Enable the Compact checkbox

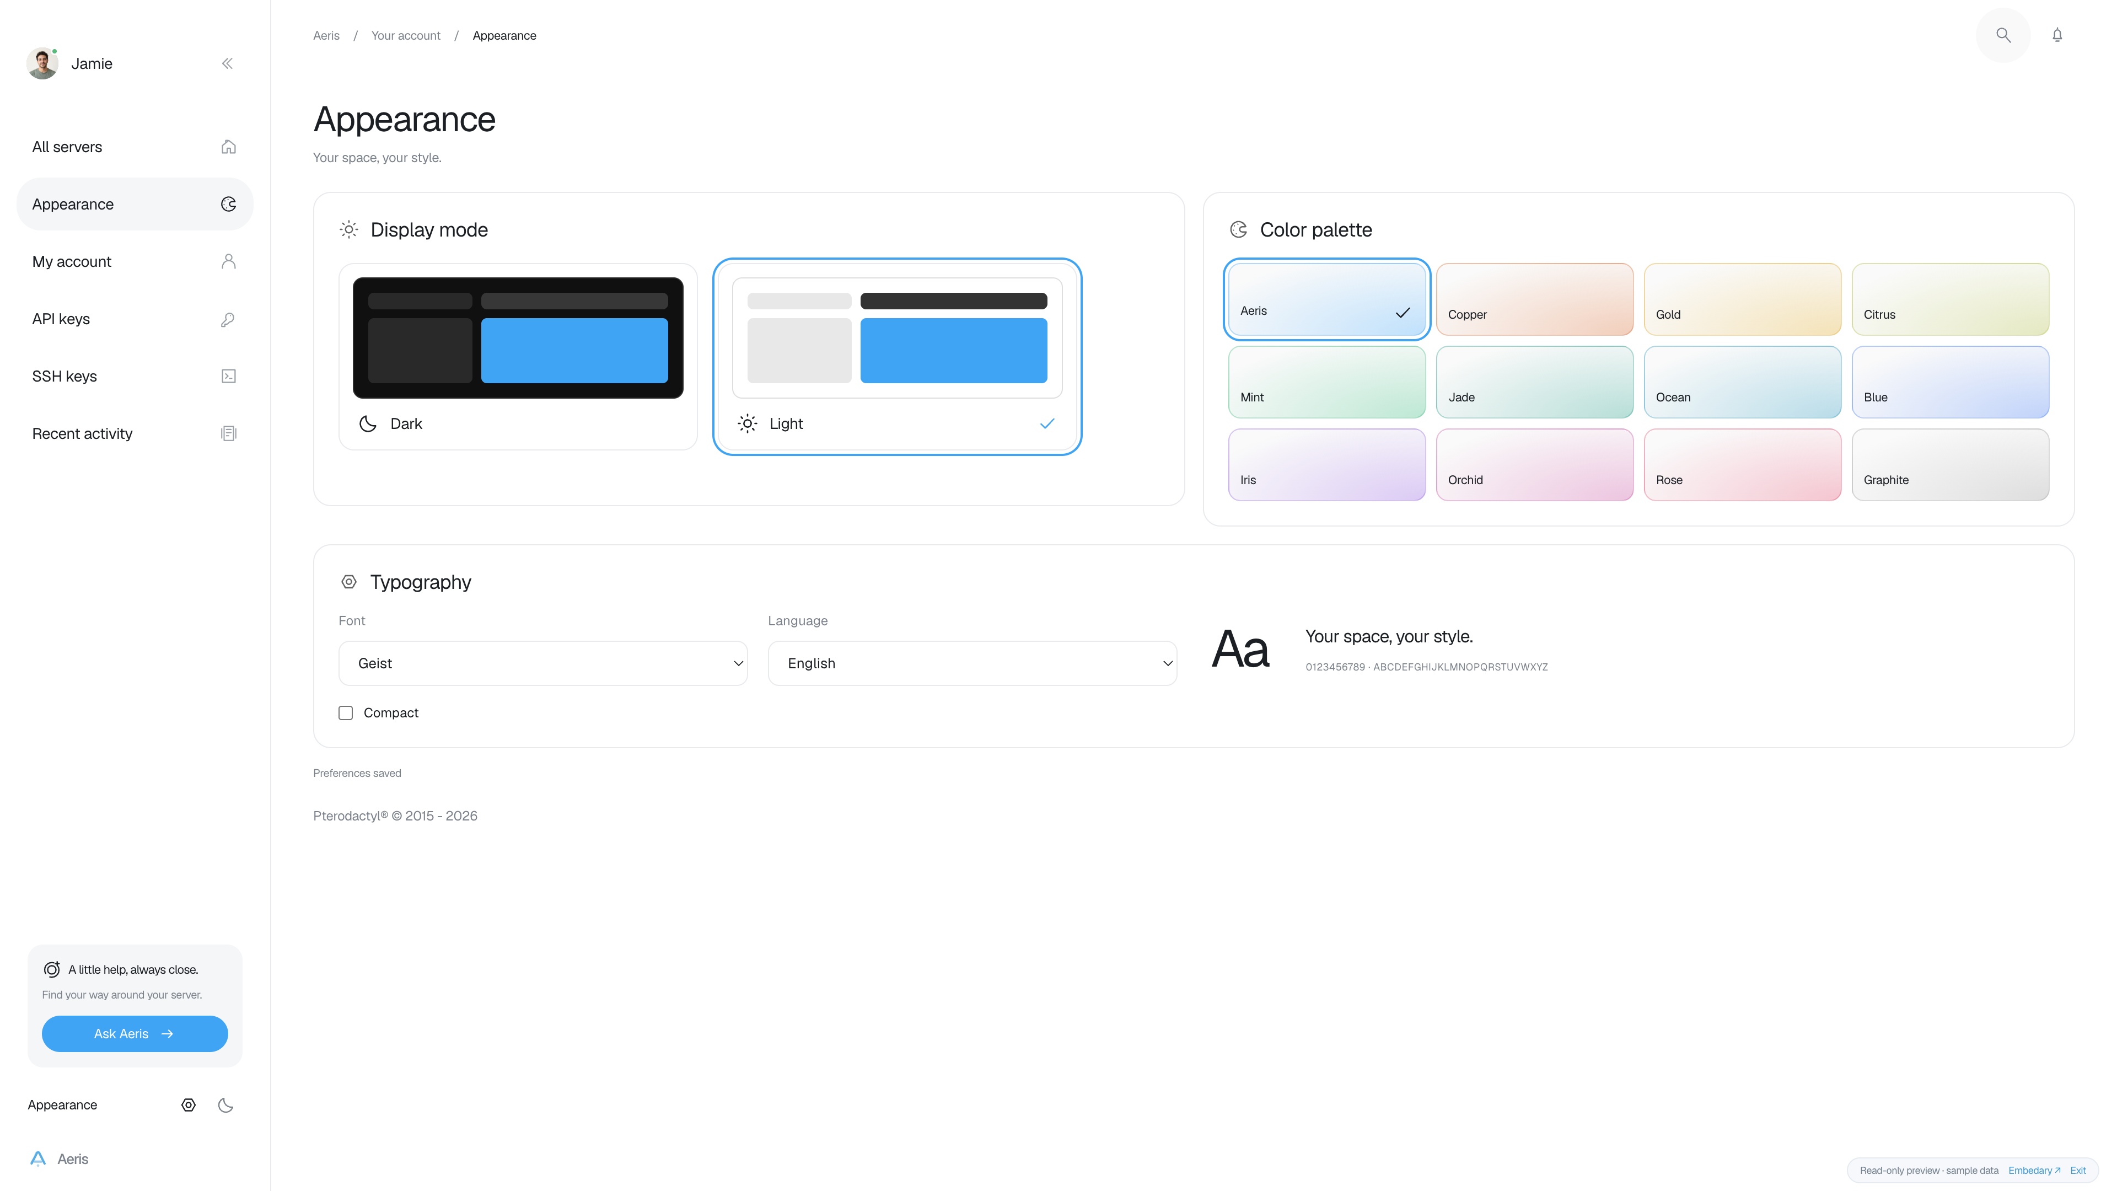(346, 712)
